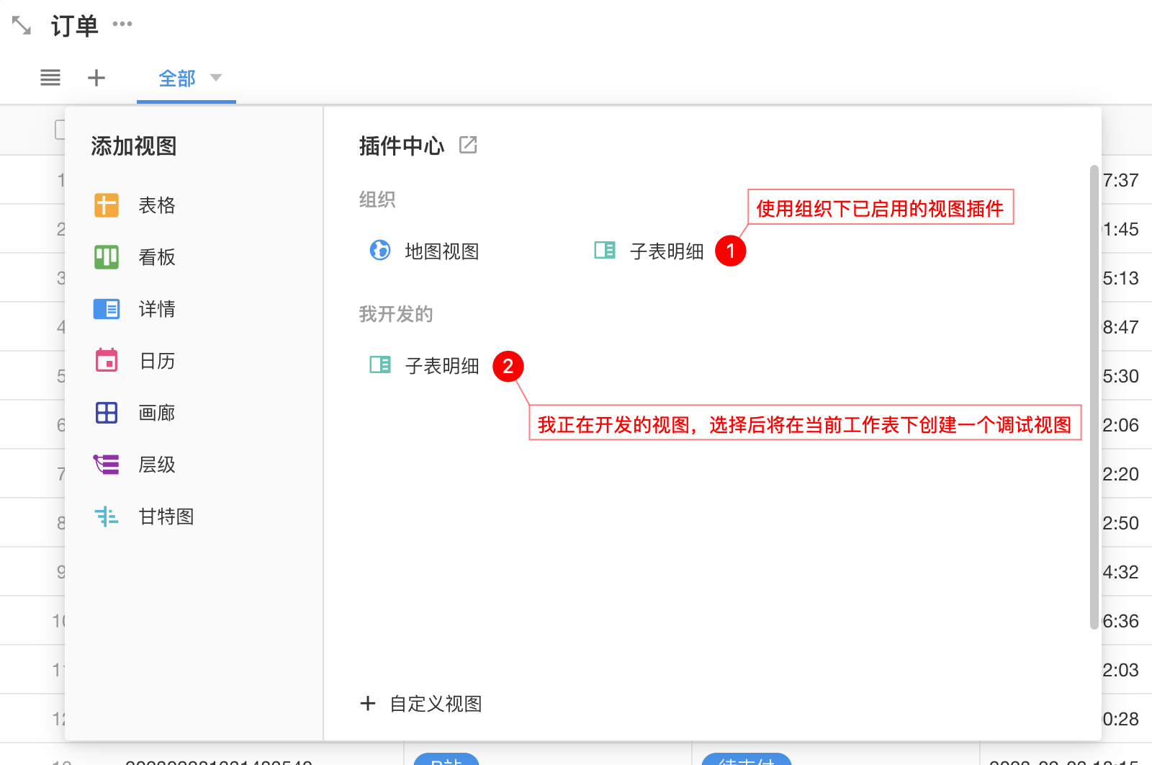Choose the 层级 view label

pos(157,465)
